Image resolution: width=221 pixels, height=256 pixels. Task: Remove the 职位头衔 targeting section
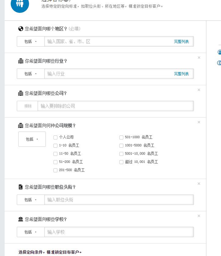click(x=199, y=184)
